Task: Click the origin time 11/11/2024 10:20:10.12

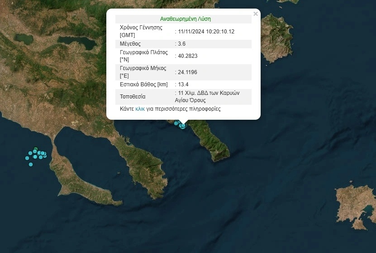Action: [206, 32]
